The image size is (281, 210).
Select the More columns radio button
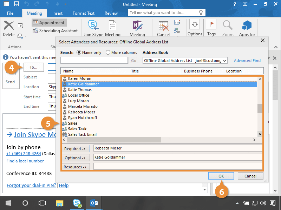pos(108,52)
